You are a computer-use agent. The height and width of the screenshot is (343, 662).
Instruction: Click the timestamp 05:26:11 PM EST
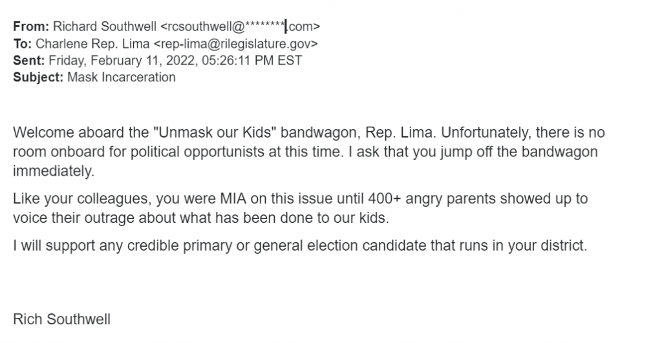point(251,61)
